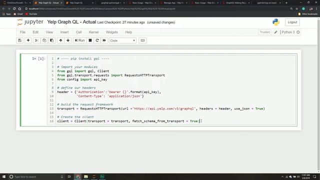Screen dimensions: 320x180
Task: Click the kernel idle circle indicator
Action: point(298,32)
